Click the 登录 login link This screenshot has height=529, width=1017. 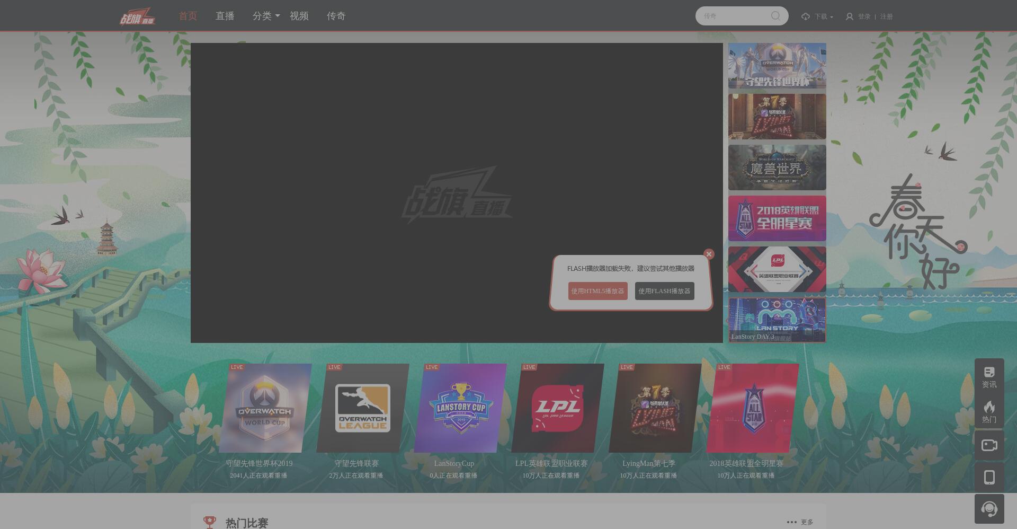[864, 16]
